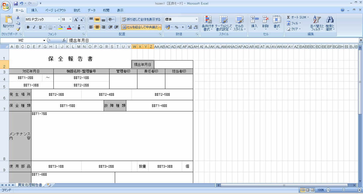Toggle Italic formatting
363x194 pixels.
(34, 27)
